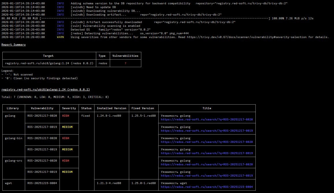The width and height of the screenshot is (334, 193).
Task: Click the 'fixed' status cell
Action: (x=86, y=116)
